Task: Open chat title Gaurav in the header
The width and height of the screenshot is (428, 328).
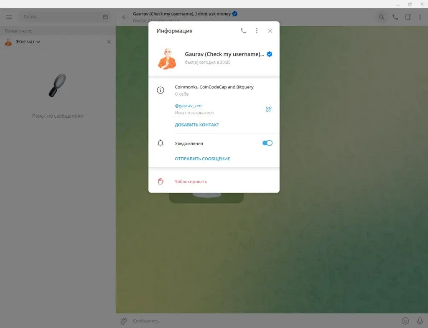Action: pos(182,14)
